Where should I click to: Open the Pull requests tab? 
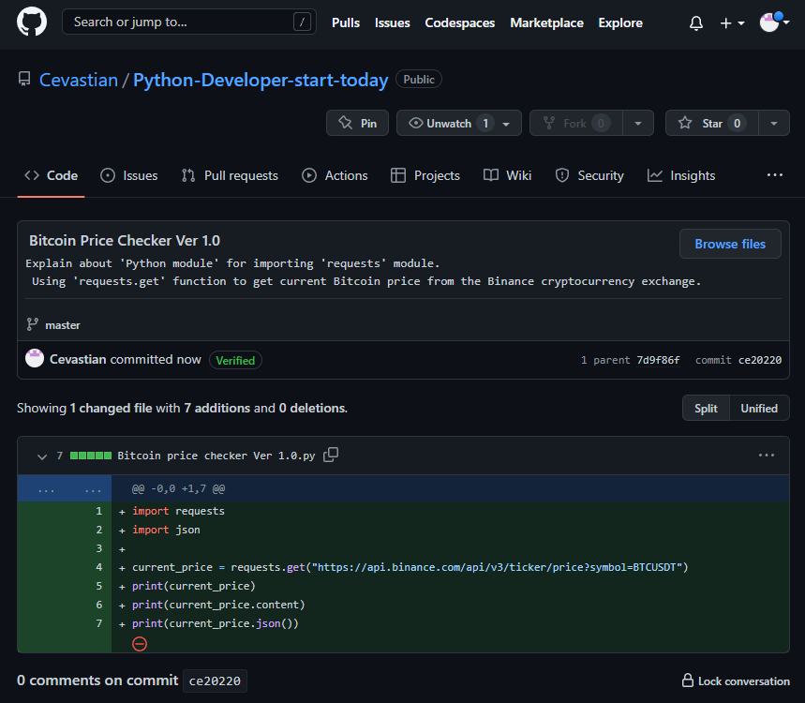[x=230, y=175]
